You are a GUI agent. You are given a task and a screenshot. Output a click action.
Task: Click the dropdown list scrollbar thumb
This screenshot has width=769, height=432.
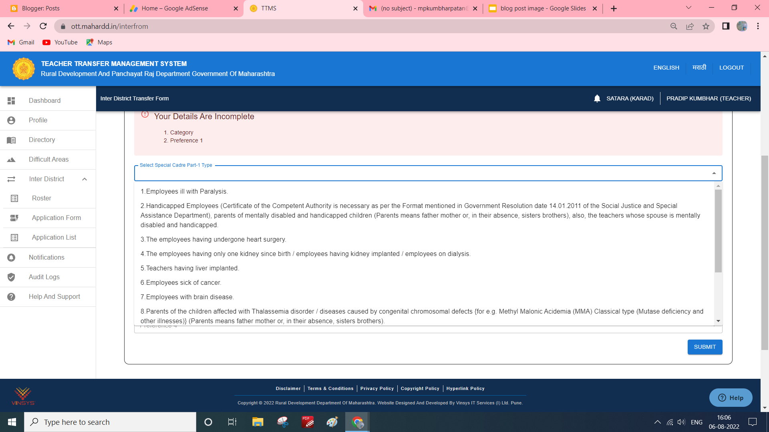tap(718, 231)
